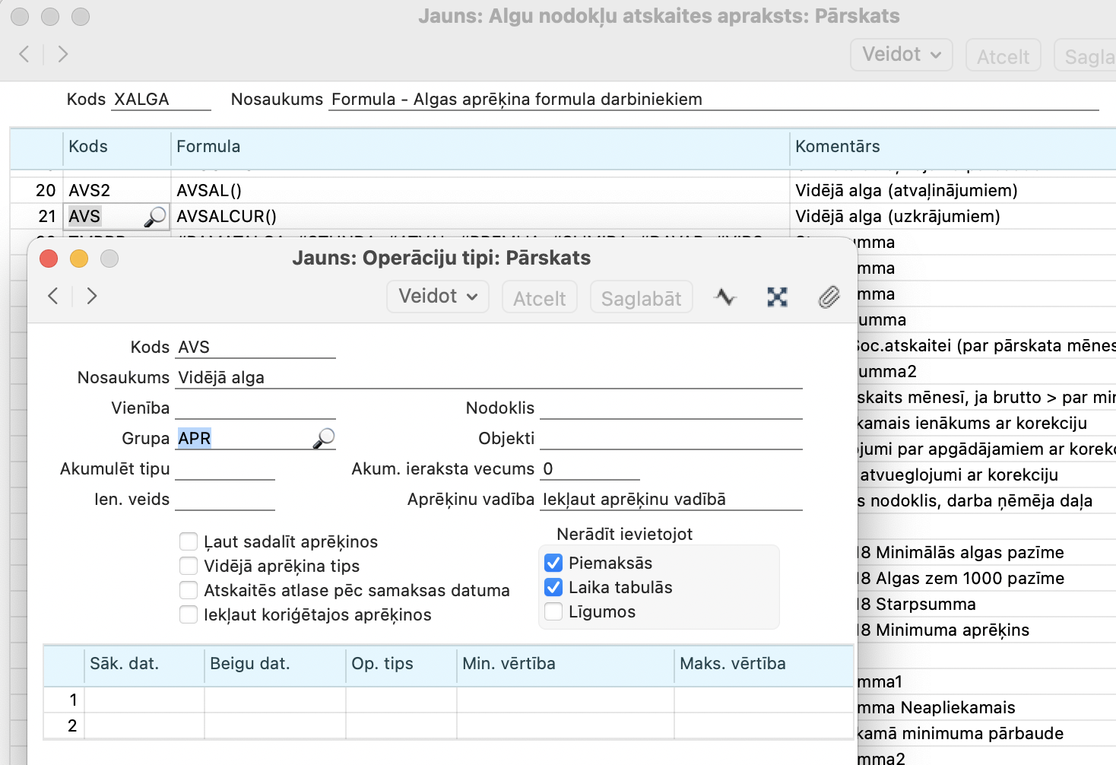Toggle the Līgumos checkbox
Image resolution: width=1116 pixels, height=765 pixels.
click(x=553, y=611)
